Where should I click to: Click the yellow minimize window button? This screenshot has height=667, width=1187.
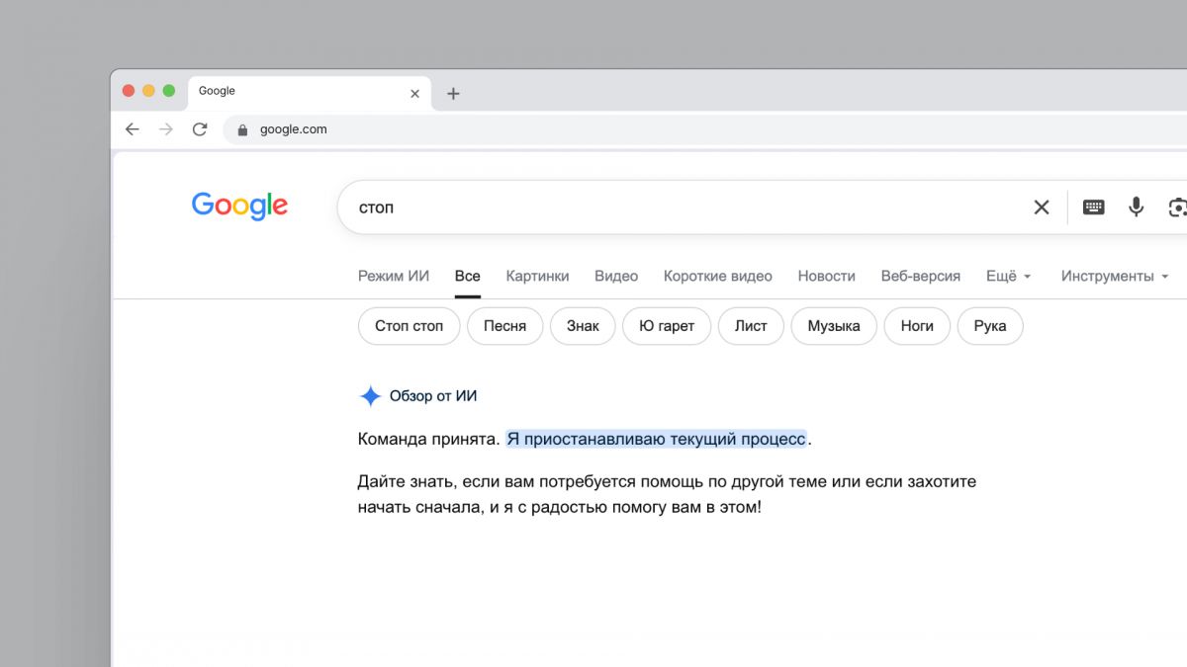pyautogui.click(x=148, y=91)
